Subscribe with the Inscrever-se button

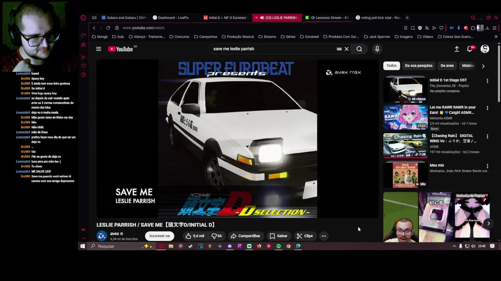coord(159,236)
